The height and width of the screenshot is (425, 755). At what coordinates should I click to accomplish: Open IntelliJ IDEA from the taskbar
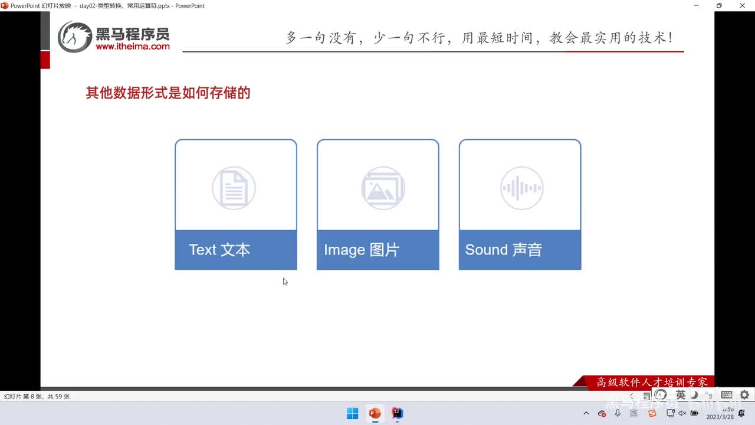398,413
